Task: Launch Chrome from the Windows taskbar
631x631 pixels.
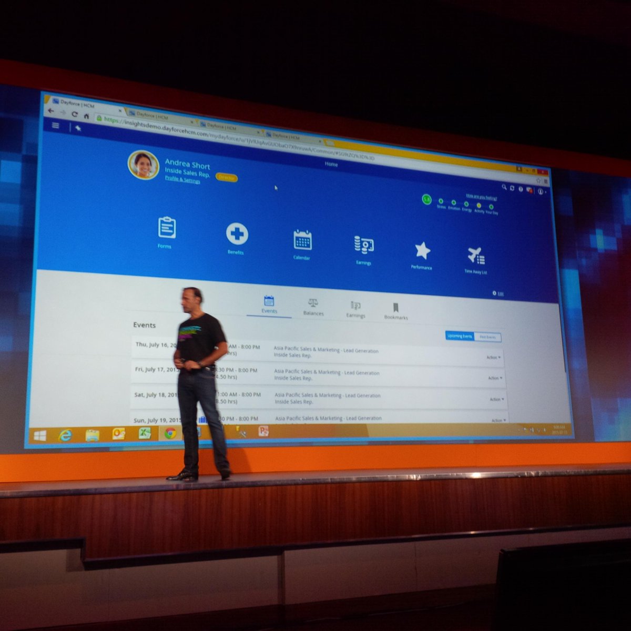Action: click(169, 434)
